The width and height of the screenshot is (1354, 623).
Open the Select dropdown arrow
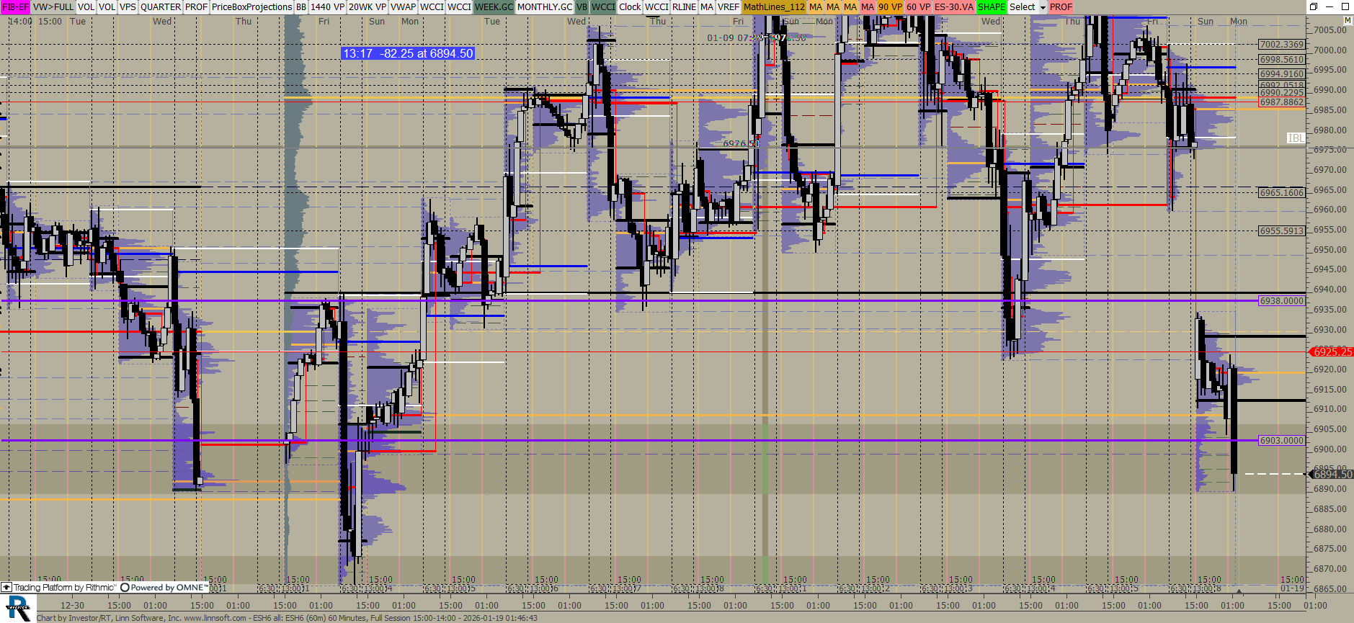[x=1042, y=7]
